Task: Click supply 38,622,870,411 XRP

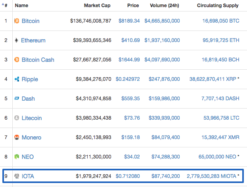Action: [x=213, y=79]
